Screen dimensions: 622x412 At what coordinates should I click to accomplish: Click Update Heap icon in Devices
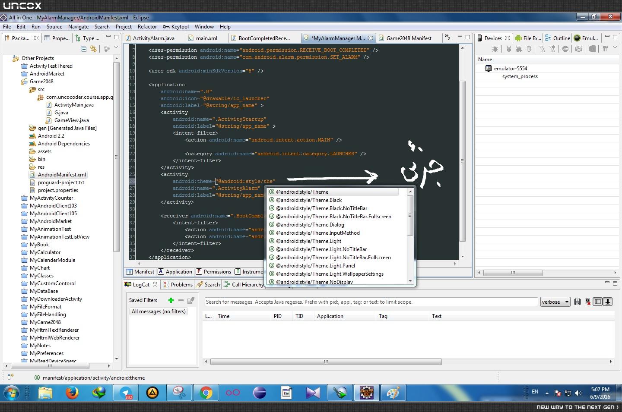tap(509, 49)
